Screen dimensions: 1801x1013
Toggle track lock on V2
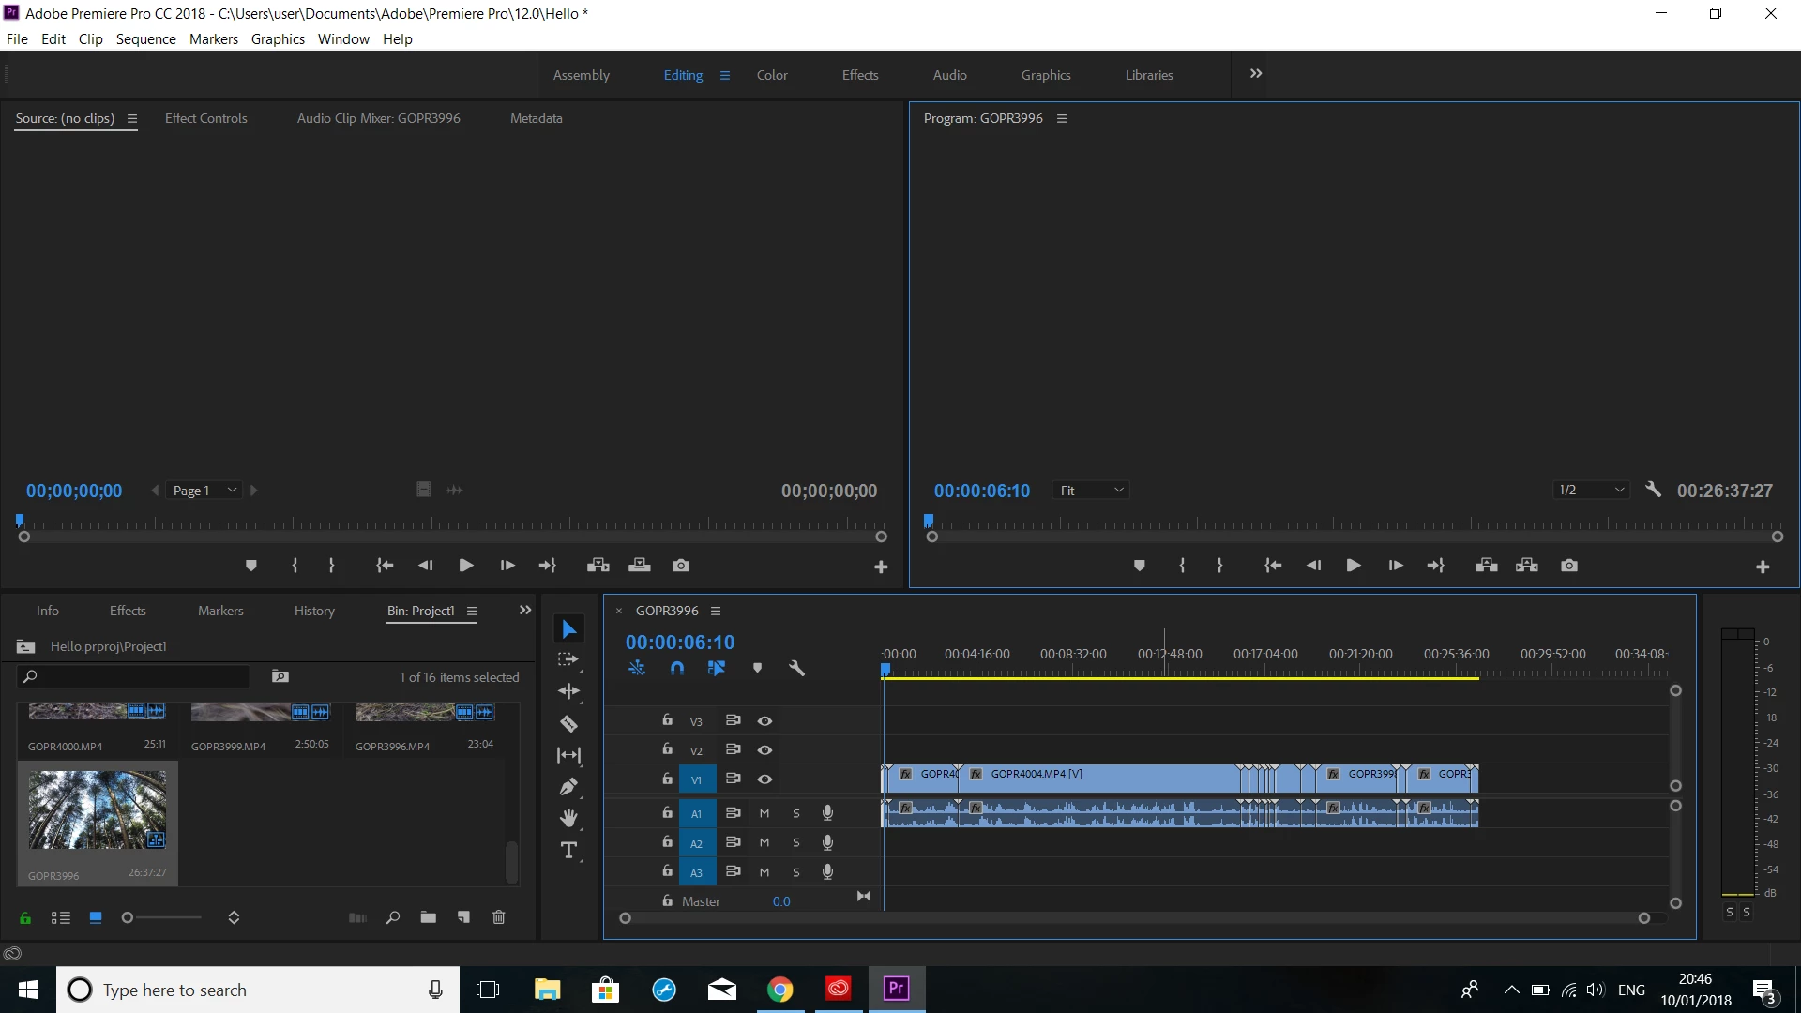667,749
